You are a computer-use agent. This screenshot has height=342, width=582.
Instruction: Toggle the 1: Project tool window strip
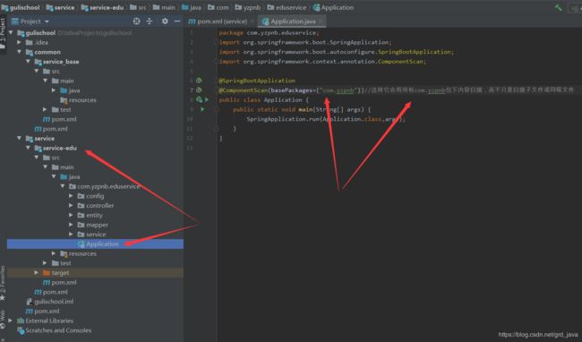[x=3, y=34]
